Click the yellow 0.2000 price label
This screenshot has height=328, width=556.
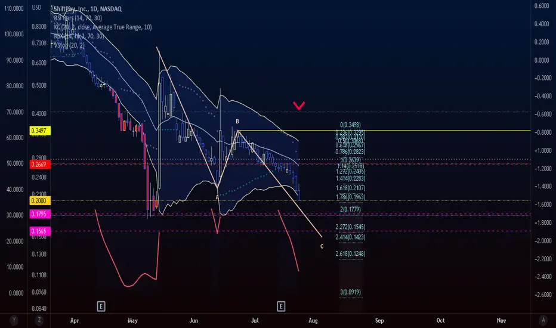tap(39, 201)
